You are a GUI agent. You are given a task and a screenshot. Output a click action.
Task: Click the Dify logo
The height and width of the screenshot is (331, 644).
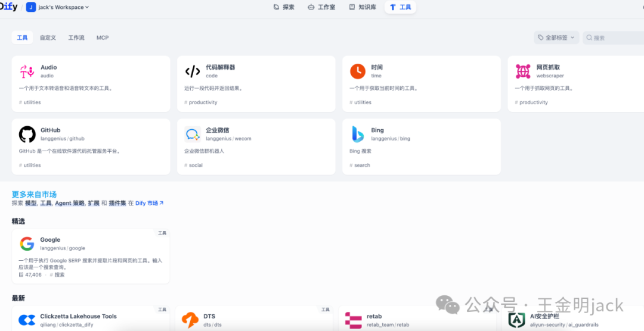[x=8, y=7]
